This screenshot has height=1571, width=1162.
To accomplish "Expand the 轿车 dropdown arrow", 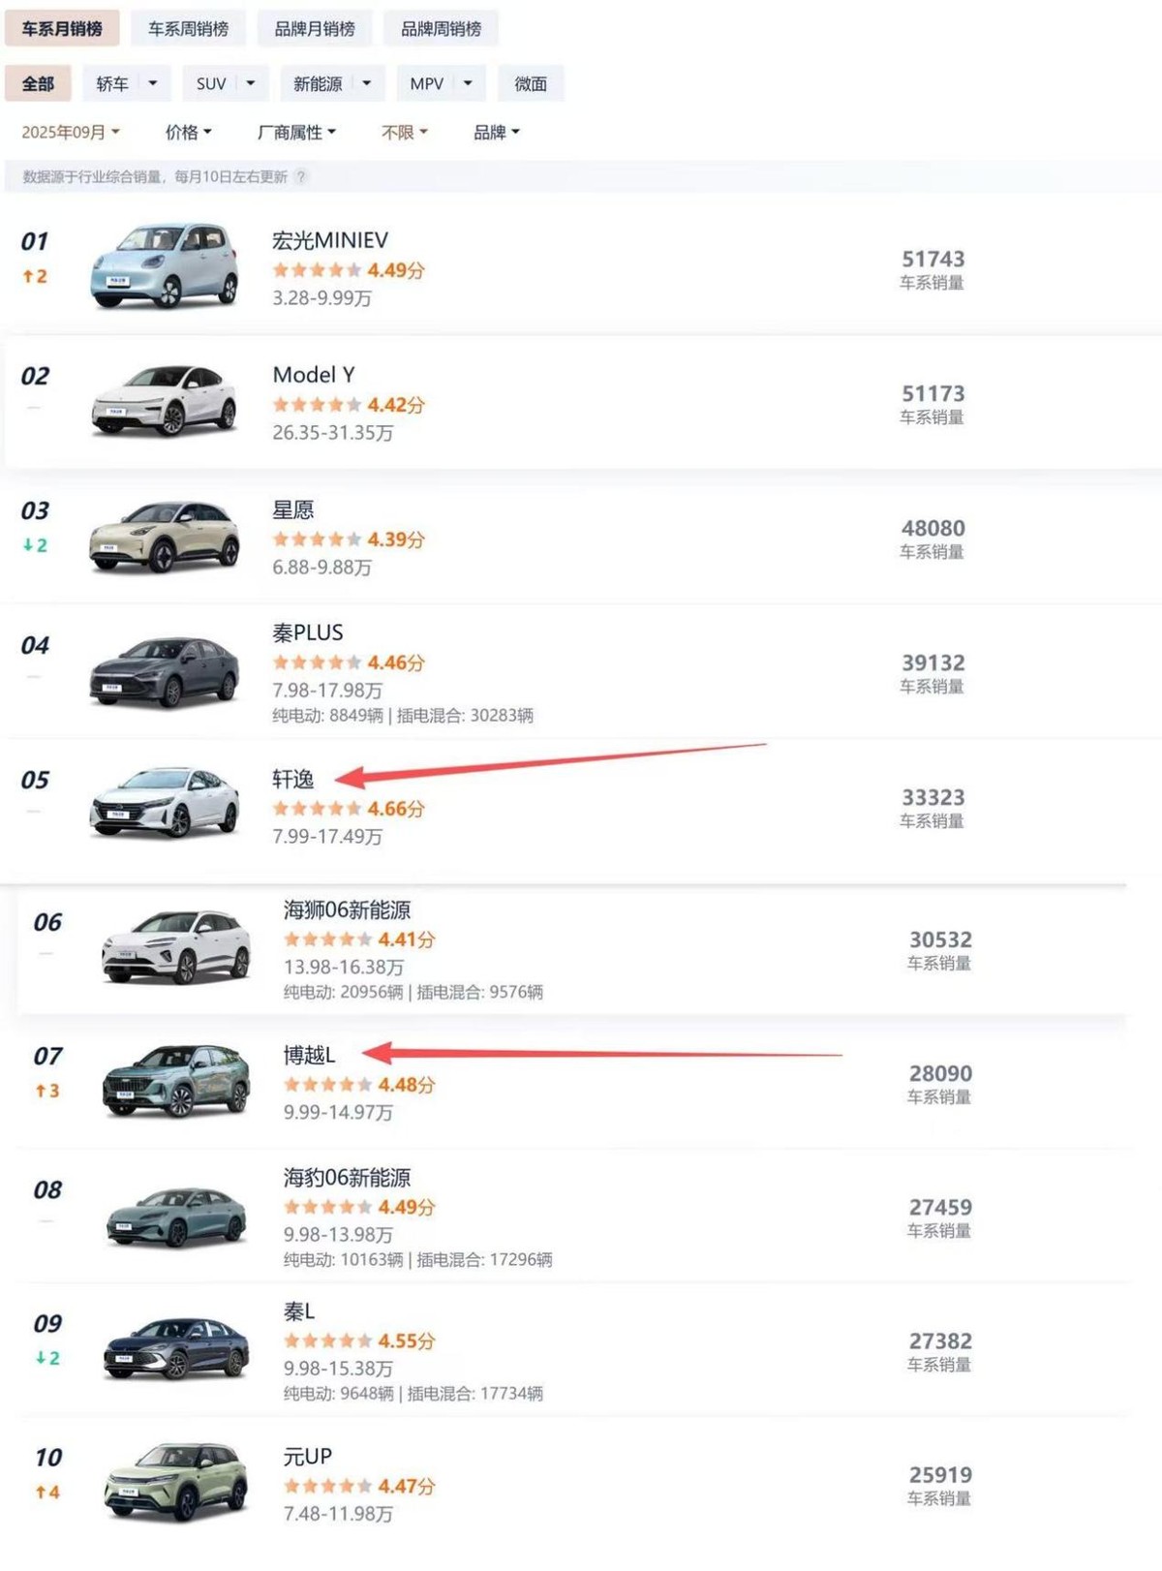I will point(153,84).
